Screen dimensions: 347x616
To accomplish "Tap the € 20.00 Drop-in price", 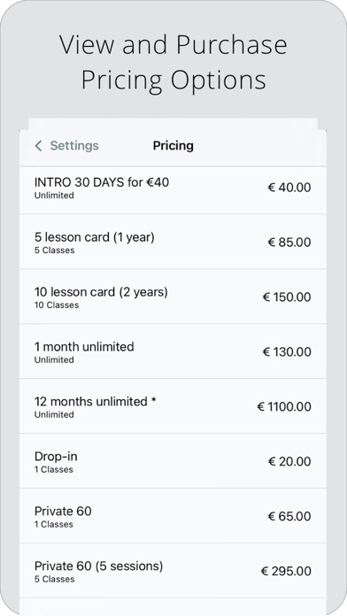I will pyautogui.click(x=289, y=461).
